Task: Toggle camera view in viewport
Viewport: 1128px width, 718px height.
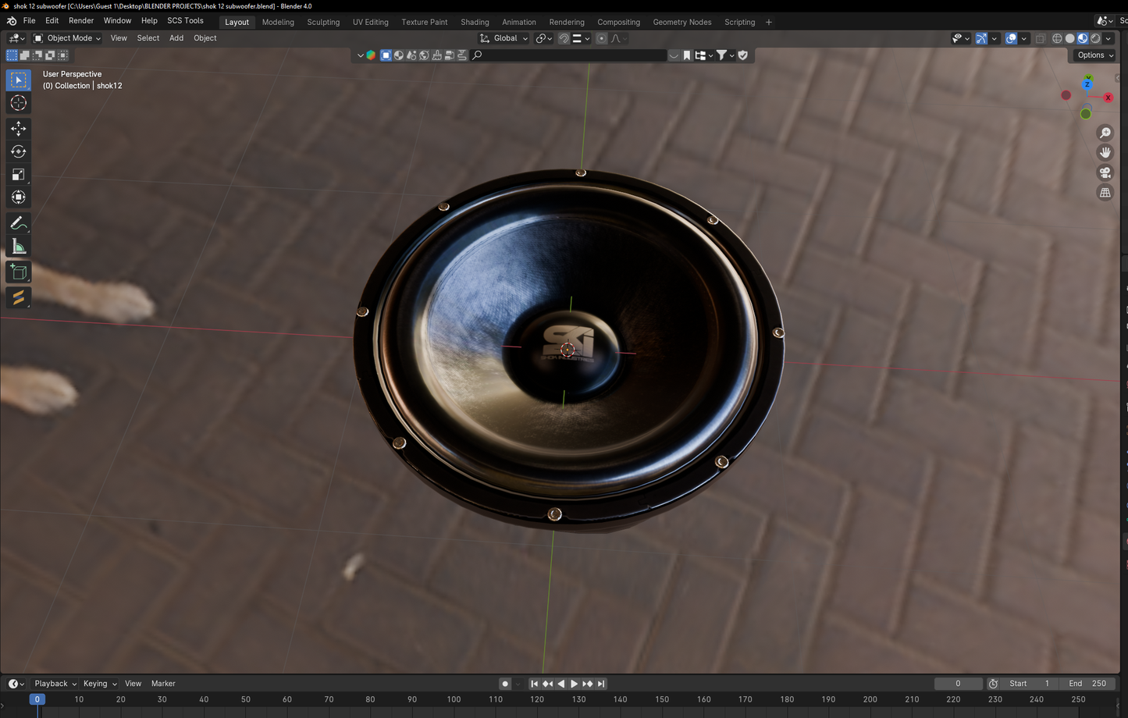Action: click(x=1105, y=172)
